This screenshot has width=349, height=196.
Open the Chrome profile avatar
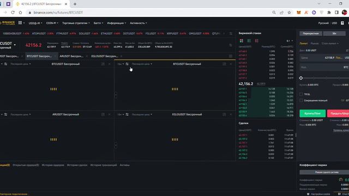[344, 13]
